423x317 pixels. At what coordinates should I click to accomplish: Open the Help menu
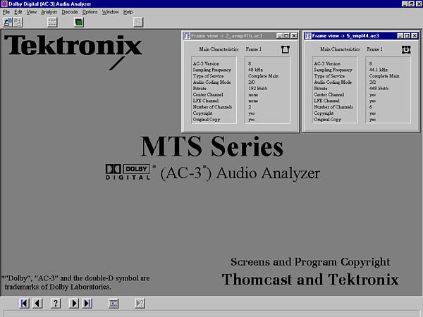coord(128,12)
